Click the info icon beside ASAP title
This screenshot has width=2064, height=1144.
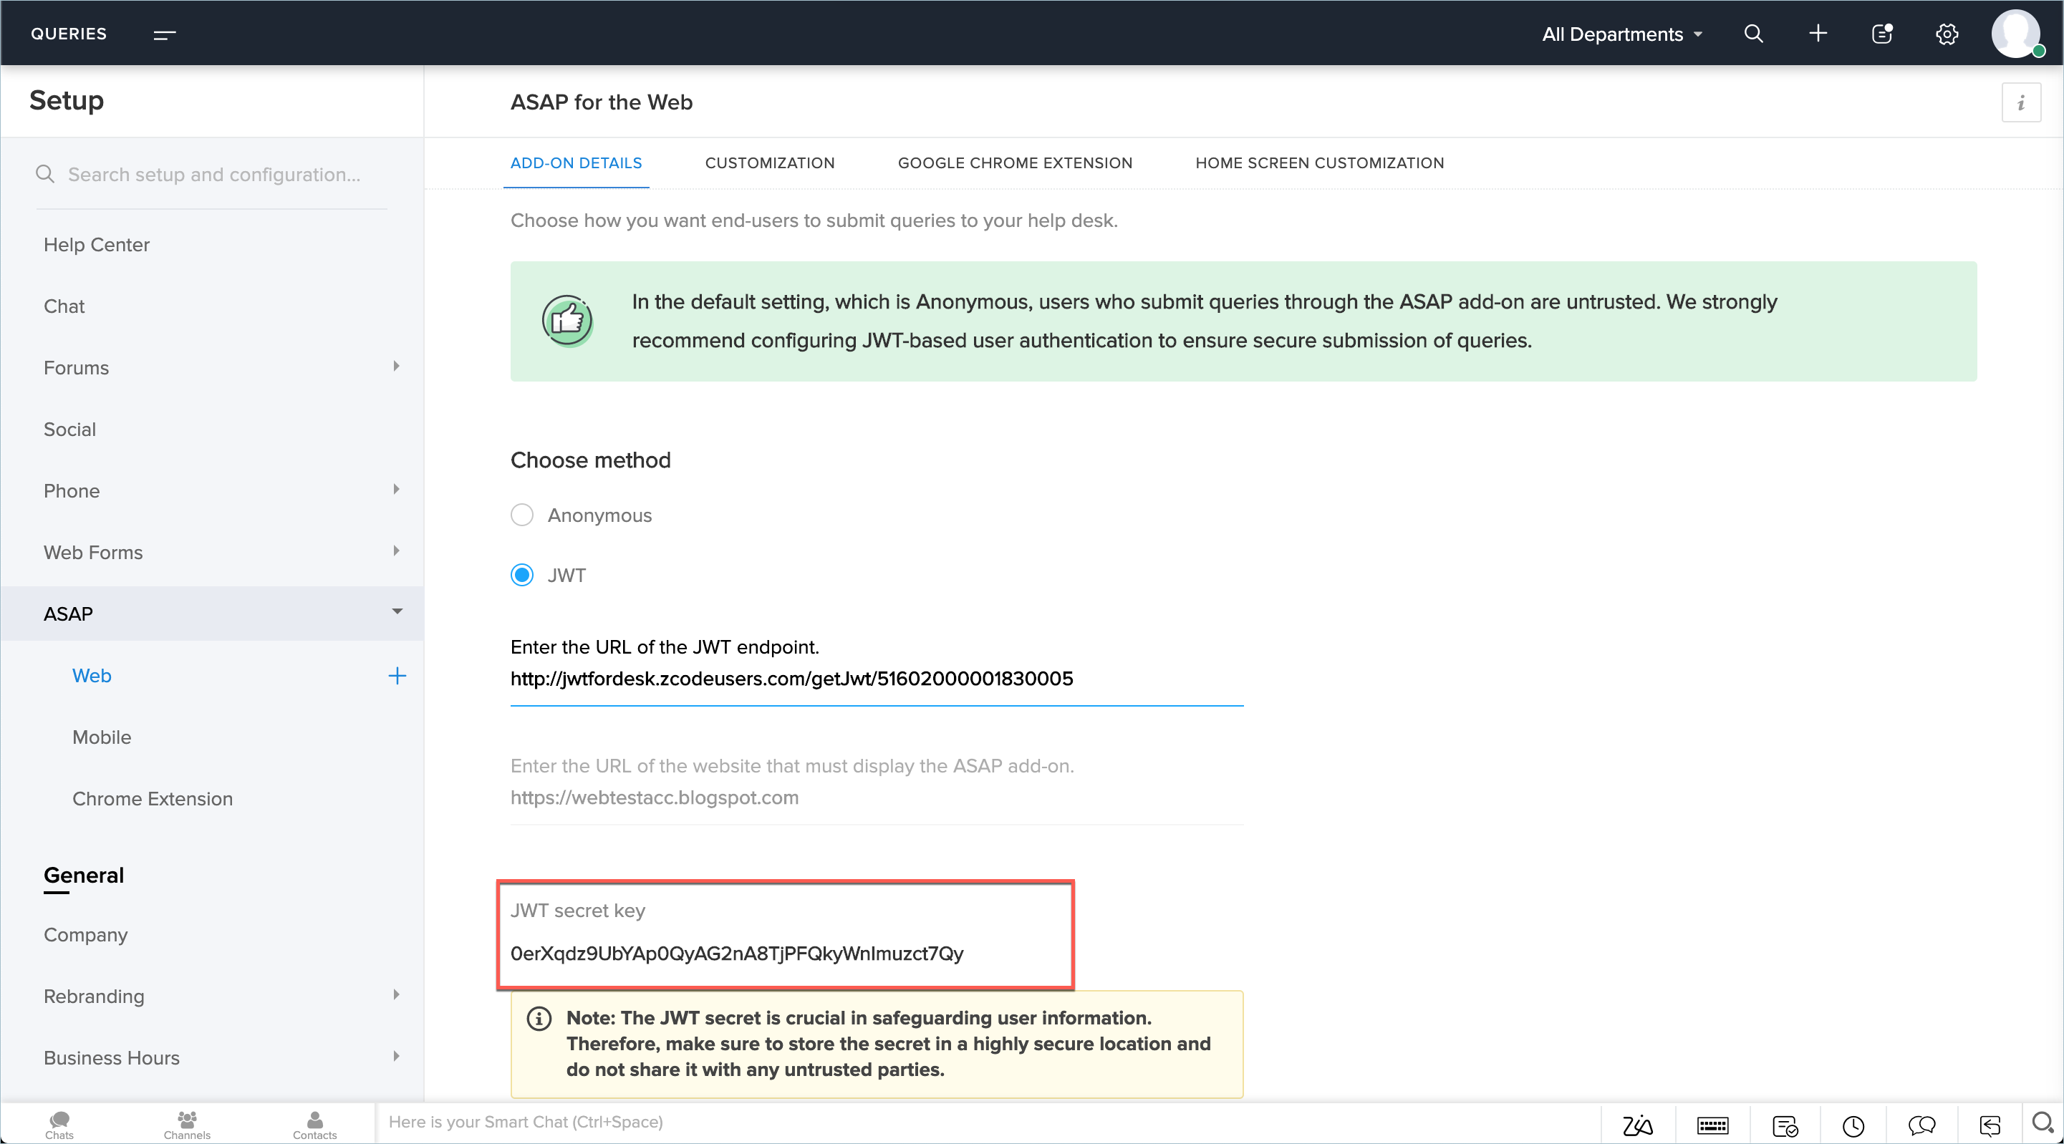click(2021, 102)
